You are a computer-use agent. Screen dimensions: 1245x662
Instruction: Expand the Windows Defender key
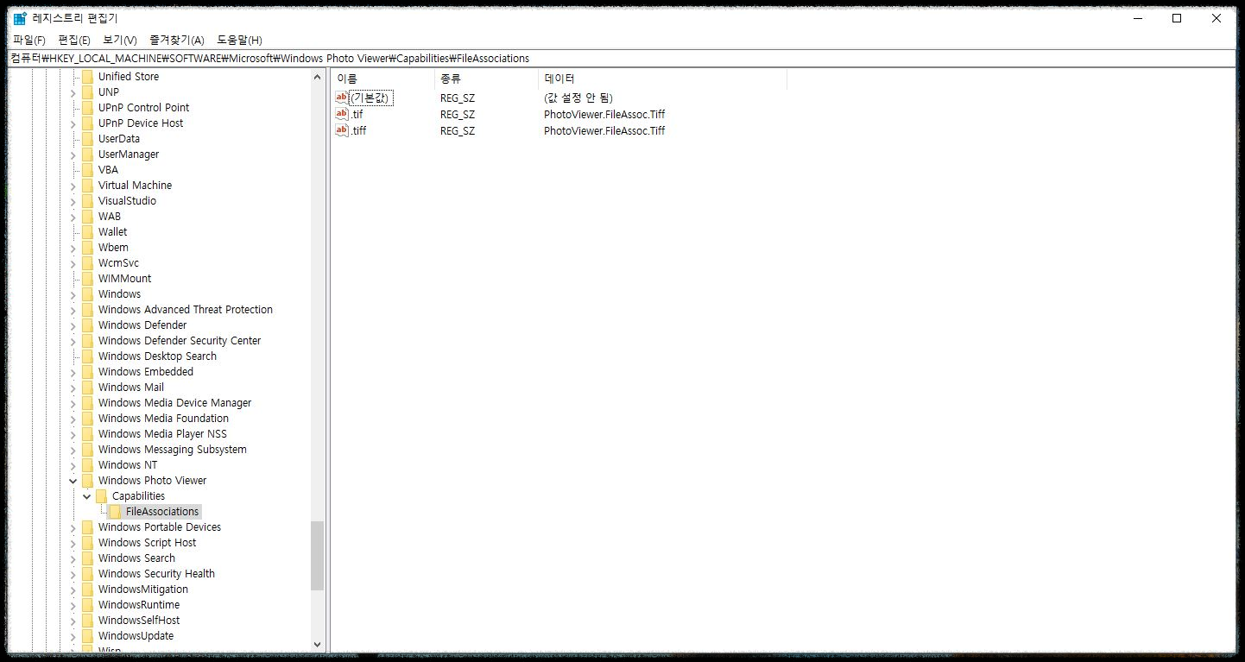(73, 325)
